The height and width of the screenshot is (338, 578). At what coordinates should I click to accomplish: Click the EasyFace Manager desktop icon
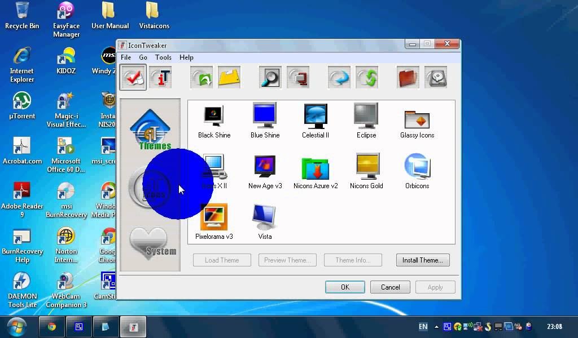pos(66,20)
